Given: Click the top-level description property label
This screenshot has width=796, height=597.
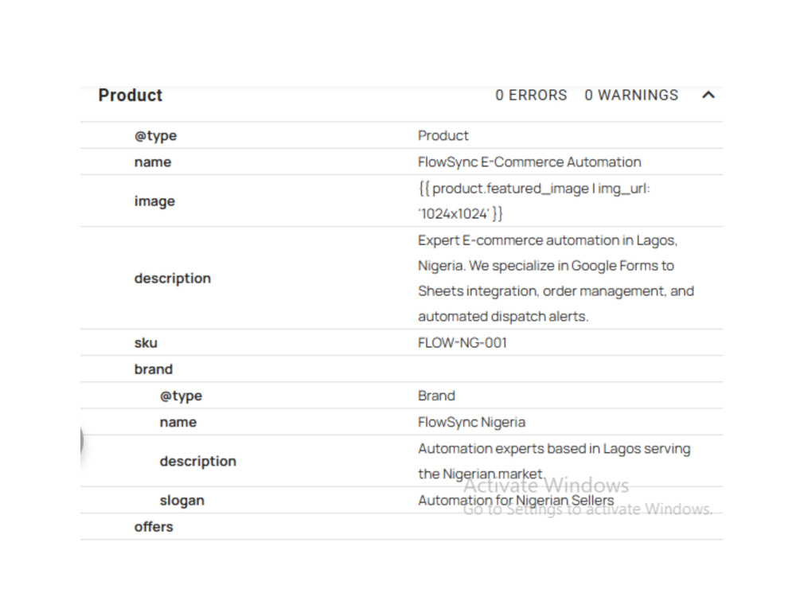Looking at the screenshot, I should tap(173, 278).
